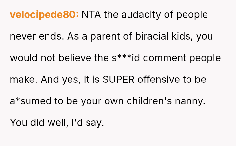This screenshot has width=236, height=146.
Task: Click the word "make" starting the fourth line
Action: click(24, 80)
